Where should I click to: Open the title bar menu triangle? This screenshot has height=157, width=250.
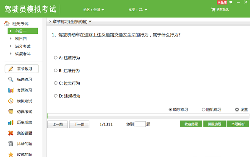pyautogui.click(x=231, y=3)
